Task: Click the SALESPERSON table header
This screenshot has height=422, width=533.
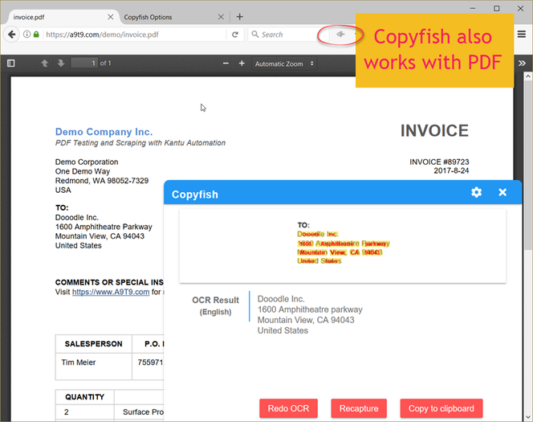Action: (93, 344)
